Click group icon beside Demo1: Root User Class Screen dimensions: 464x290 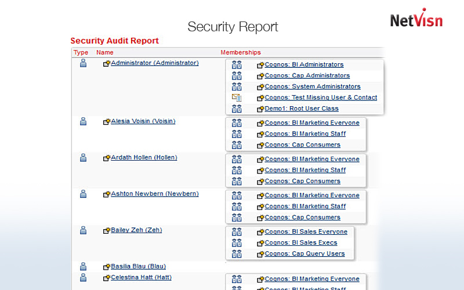pos(237,108)
